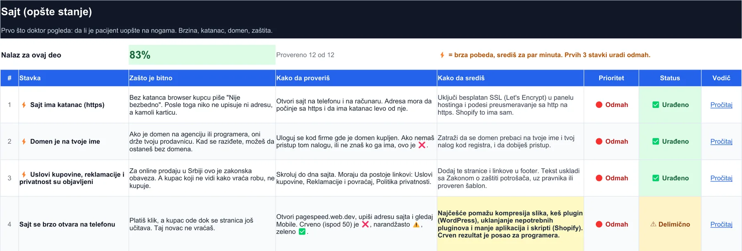742x251 pixels.
Task: Click yellow highlighted 'Najčešće pomažu kompresija slika' cell
Action: [510, 224]
